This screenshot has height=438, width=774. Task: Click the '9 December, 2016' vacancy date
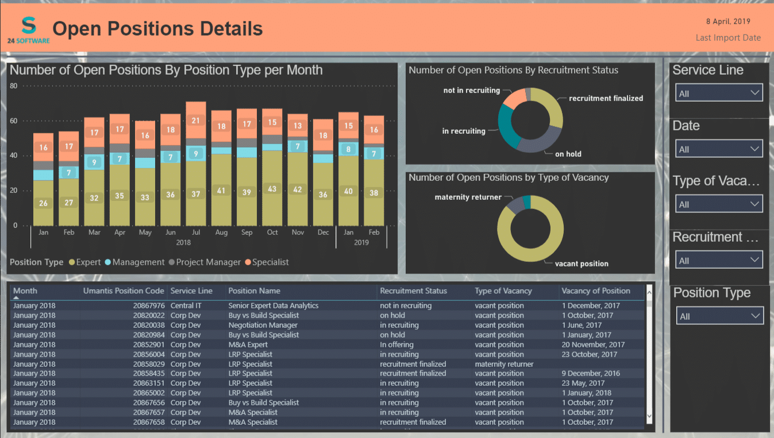pos(591,373)
